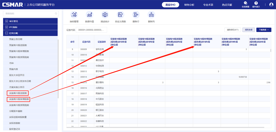Screen dimensions: 276x132
Task: Open the 指标管理 indicator management tool
Action: pyautogui.click(x=74, y=15)
